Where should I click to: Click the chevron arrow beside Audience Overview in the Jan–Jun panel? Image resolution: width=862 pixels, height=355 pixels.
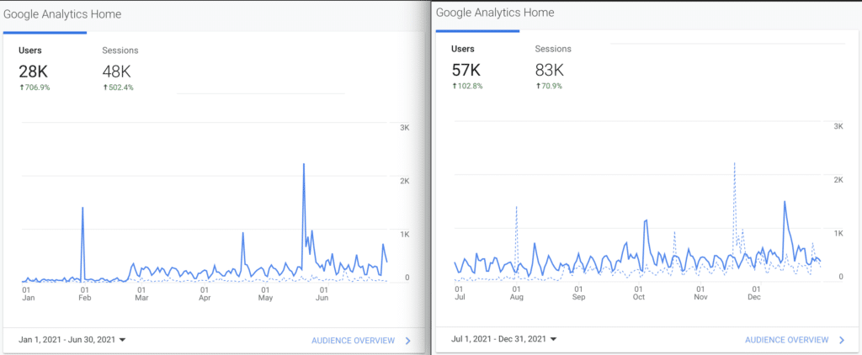[408, 341]
